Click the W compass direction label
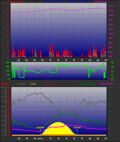The width and height of the screenshot is (120, 142). pyautogui.click(x=113, y=67)
